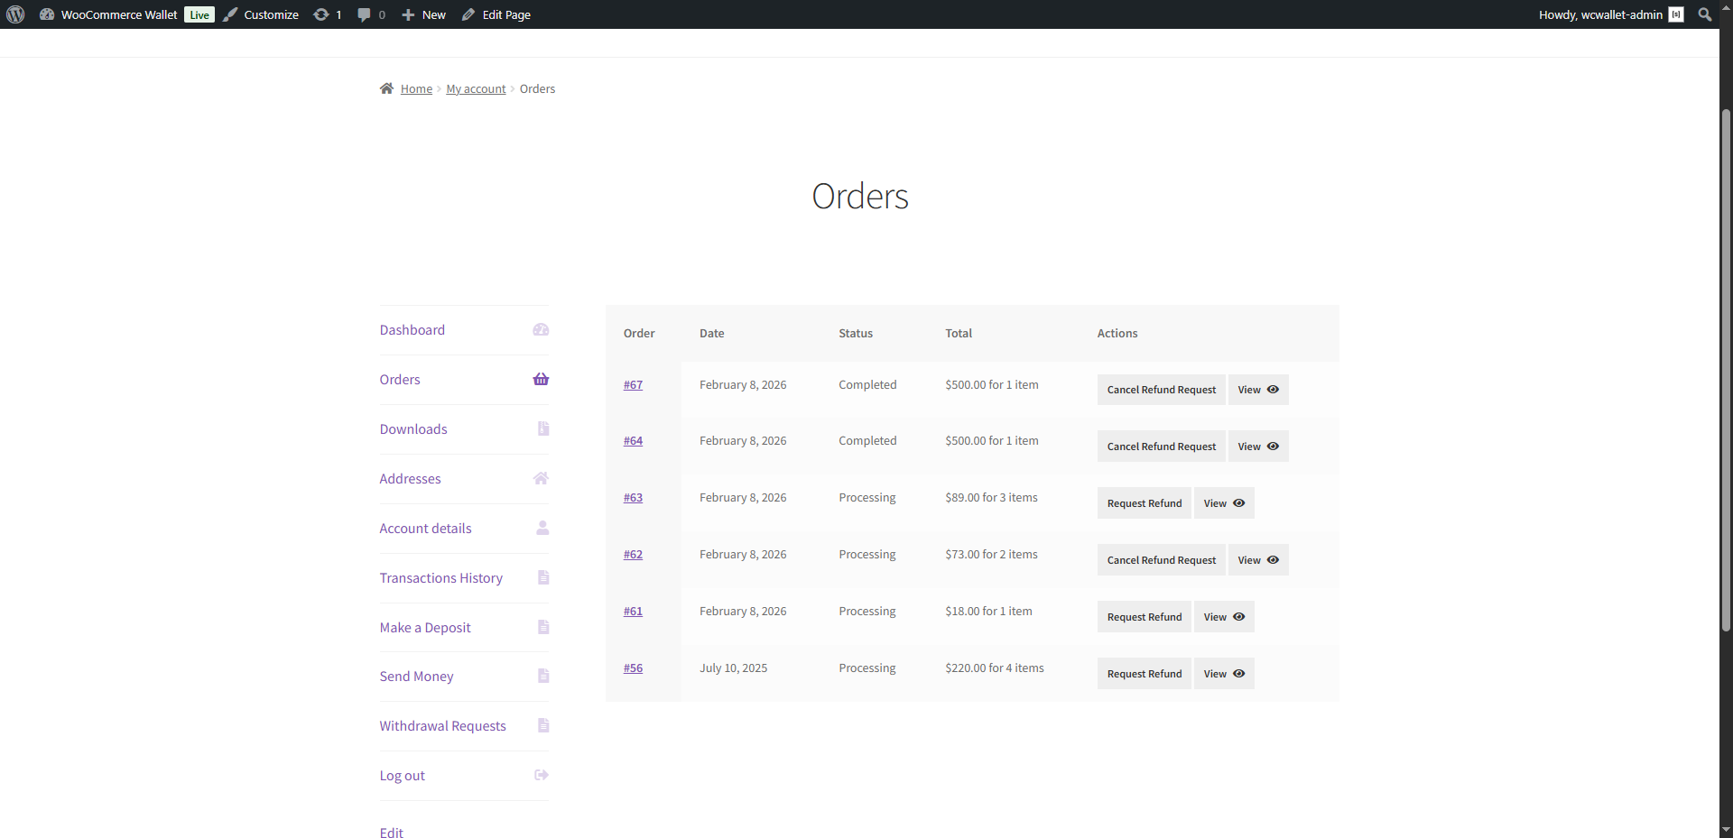Screen dimensions: 1733x838
Task: Click the comments bubble icon
Action: point(364,14)
